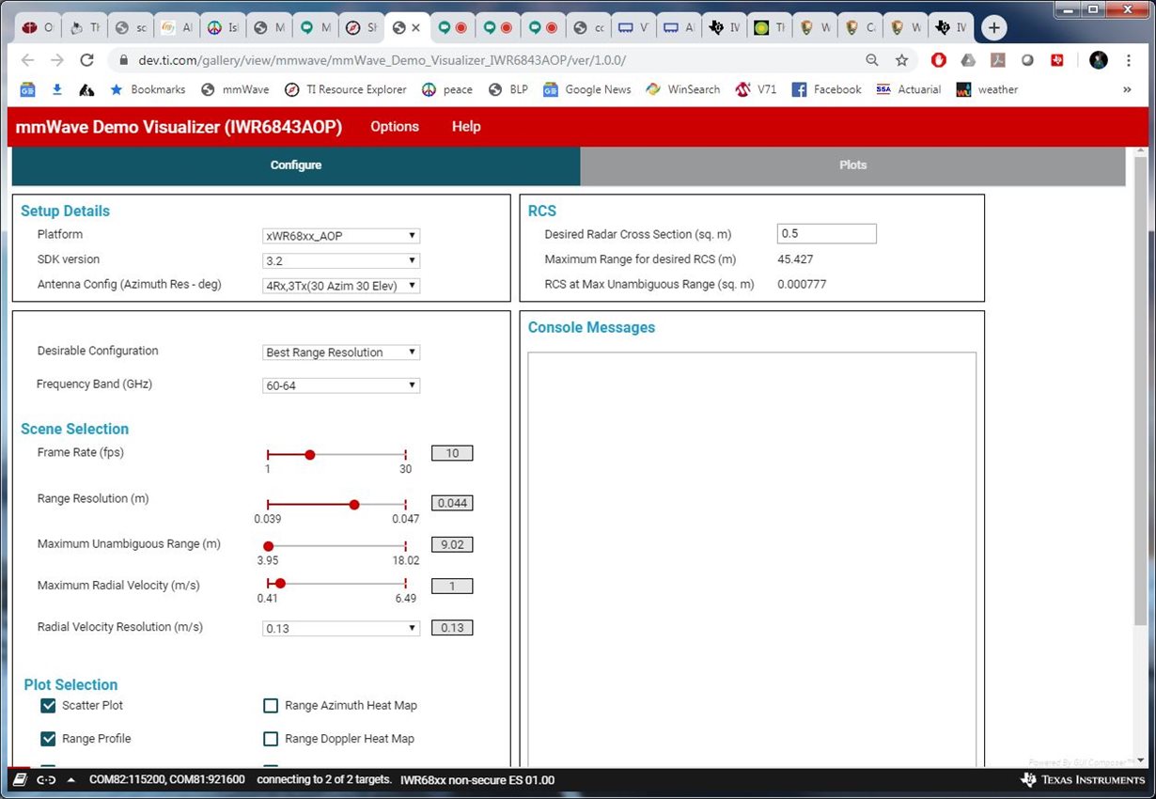Click the Frame Rate value box

tap(452, 453)
